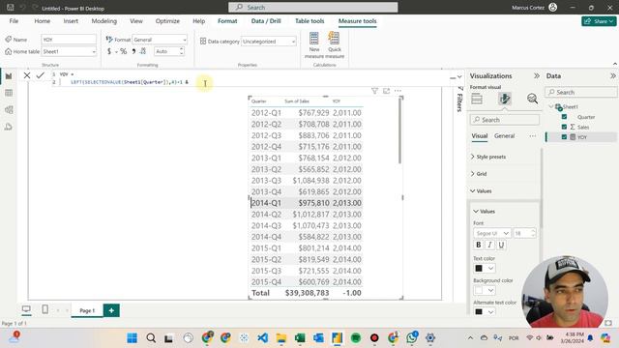The width and height of the screenshot is (619, 348).
Task: Open Data category dropdown showing Uncategorized
Action: 269,41
